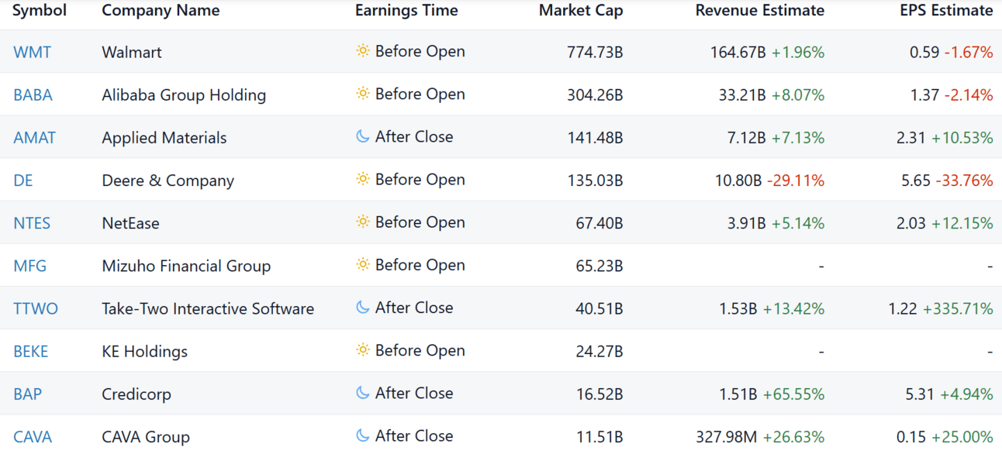Screen dimensions: 1002x454
Task: Click the moon icon in Take-Two row
Action: [362, 308]
